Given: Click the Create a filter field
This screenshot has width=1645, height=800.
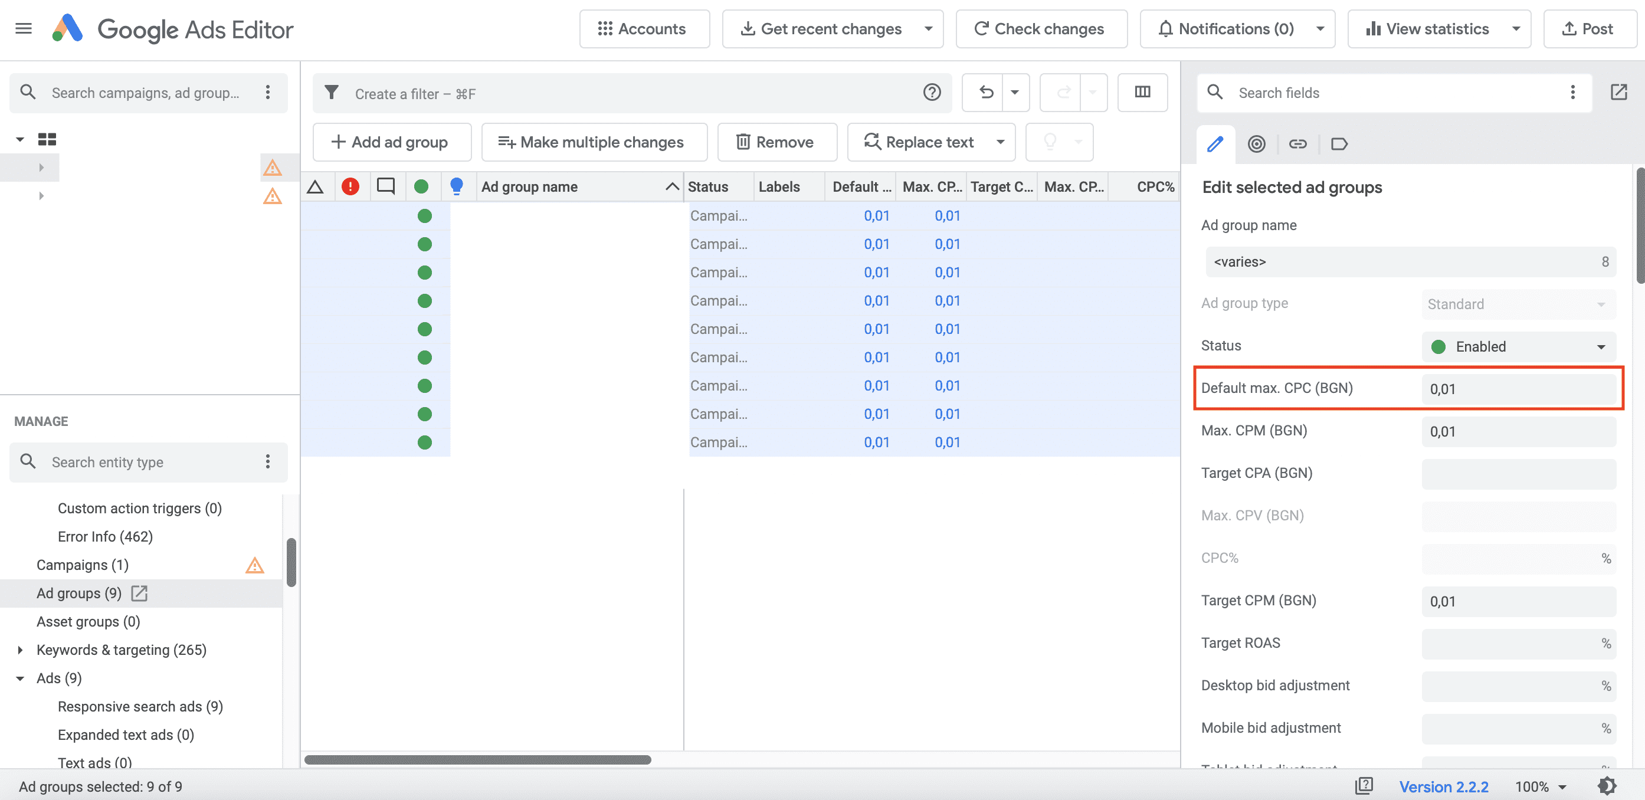Looking at the screenshot, I should [632, 93].
